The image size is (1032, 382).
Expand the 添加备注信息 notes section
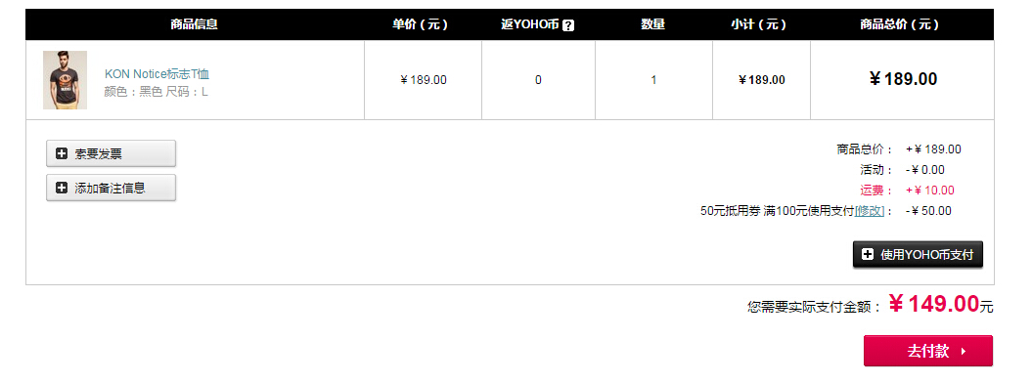(x=112, y=188)
